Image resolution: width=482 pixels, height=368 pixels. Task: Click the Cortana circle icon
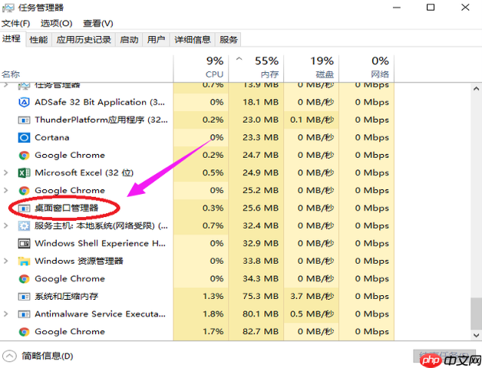point(24,137)
